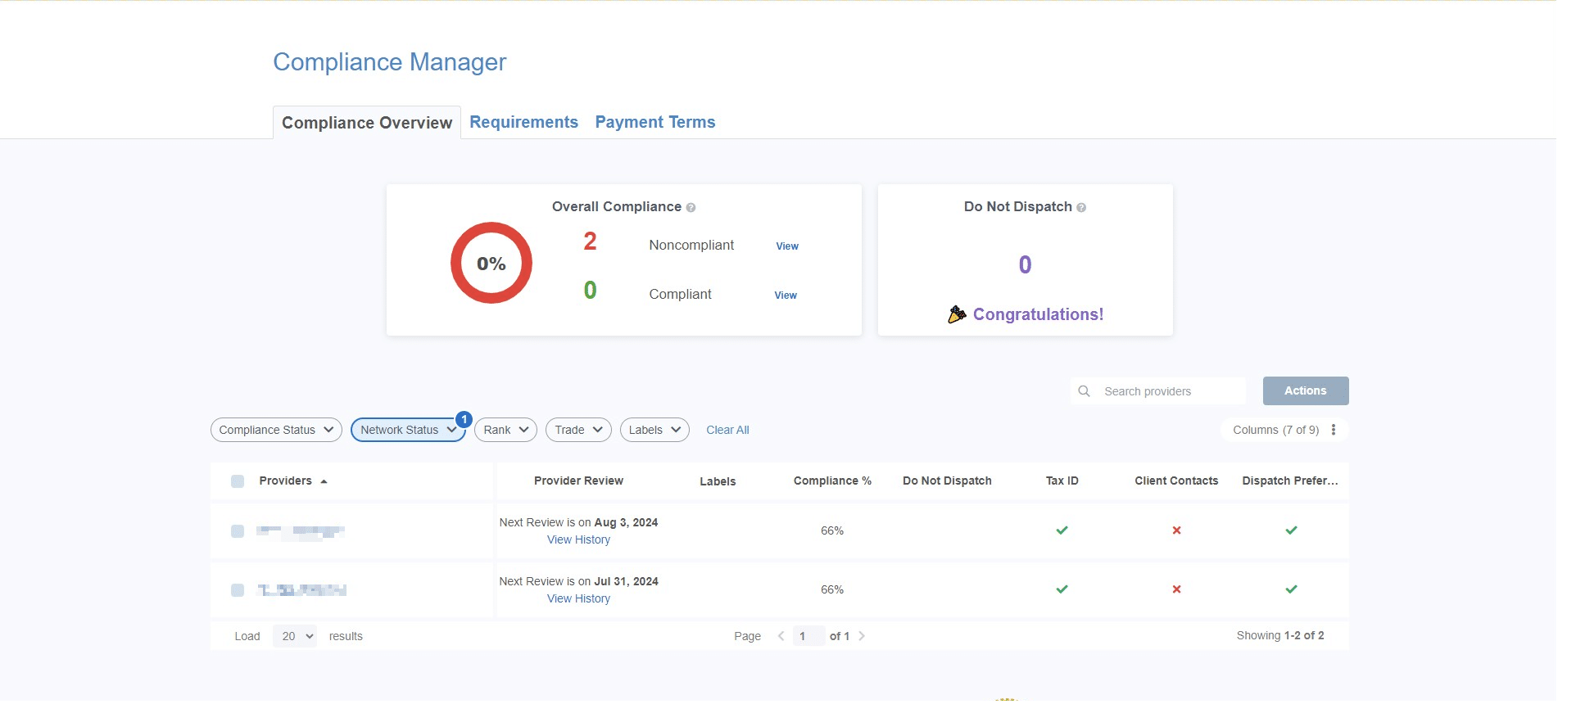This screenshot has height=704, width=1576.
Task: Click the 0% compliance donut chart
Action: click(491, 263)
